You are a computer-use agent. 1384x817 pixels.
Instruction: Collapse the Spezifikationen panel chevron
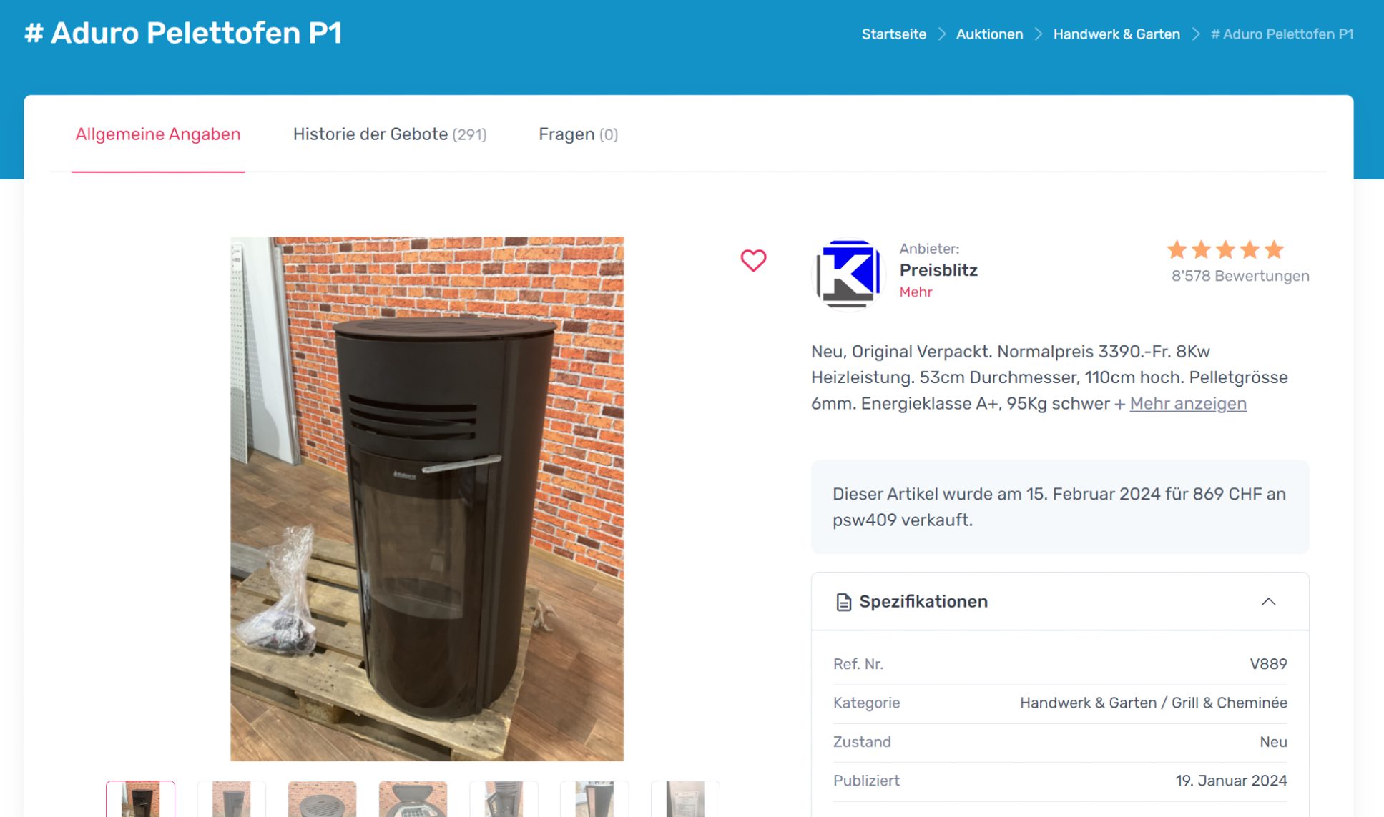1268,602
